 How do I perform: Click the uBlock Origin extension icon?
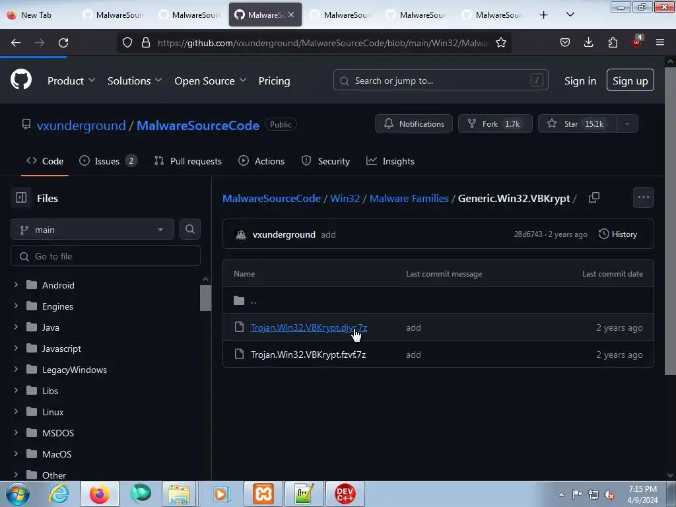tap(637, 42)
